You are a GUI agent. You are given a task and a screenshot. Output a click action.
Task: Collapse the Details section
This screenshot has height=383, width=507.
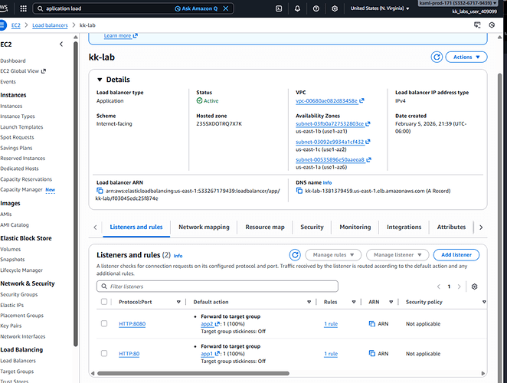click(100, 80)
